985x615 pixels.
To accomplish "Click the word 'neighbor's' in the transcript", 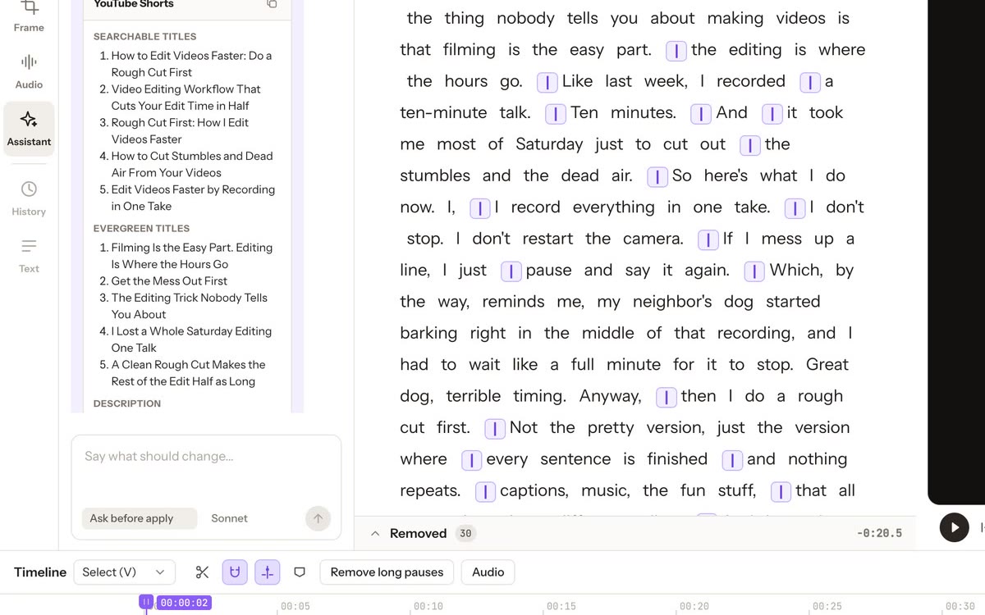I will click(x=672, y=303).
